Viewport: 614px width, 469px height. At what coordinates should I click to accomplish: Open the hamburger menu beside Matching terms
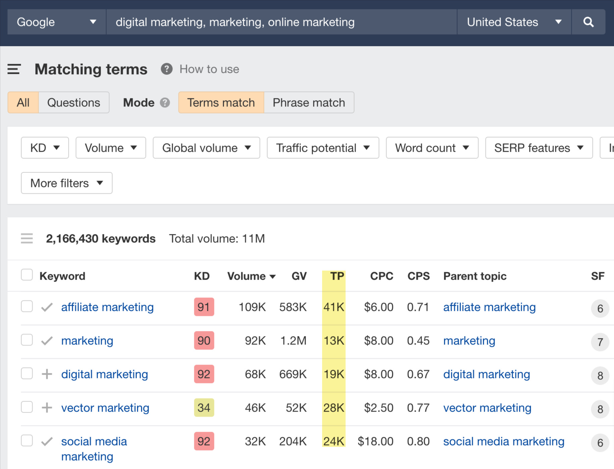[x=14, y=69]
